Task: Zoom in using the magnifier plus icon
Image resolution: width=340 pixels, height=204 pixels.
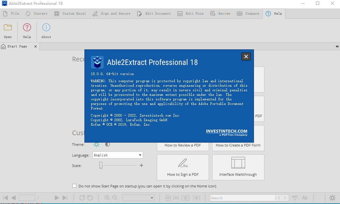Action: (x=106, y=198)
